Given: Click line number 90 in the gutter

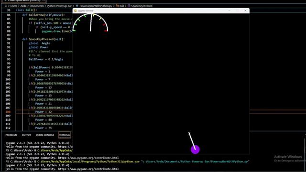Looking at the screenshot, I should tap(9, 39).
